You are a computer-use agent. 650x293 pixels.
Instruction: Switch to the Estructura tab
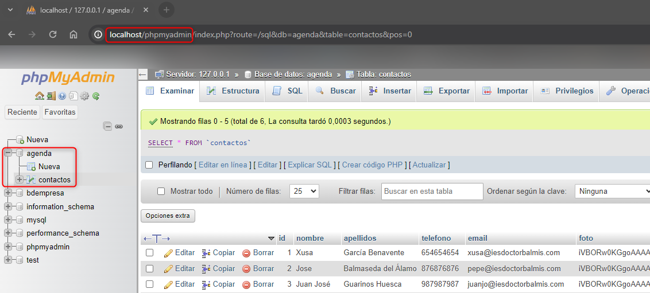233,91
